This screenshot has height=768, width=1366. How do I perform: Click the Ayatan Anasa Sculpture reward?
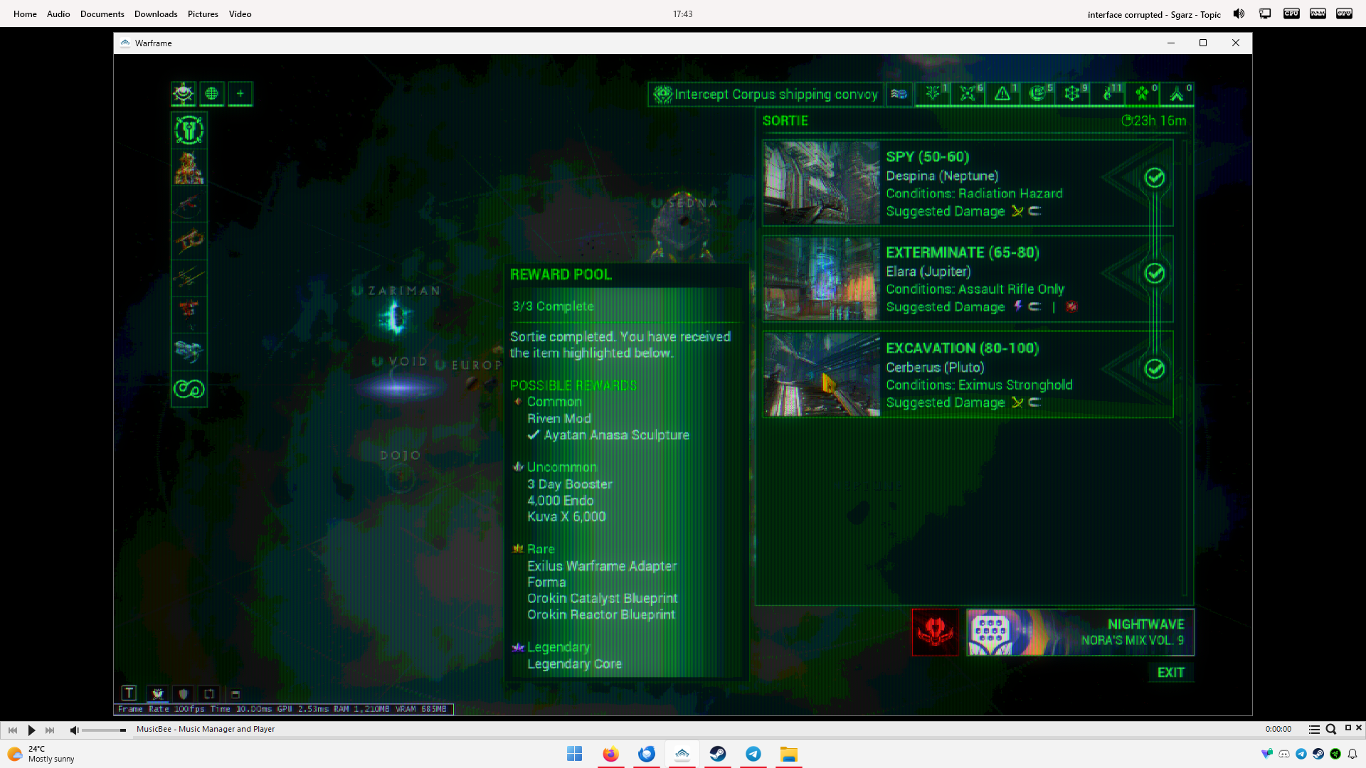pos(616,435)
